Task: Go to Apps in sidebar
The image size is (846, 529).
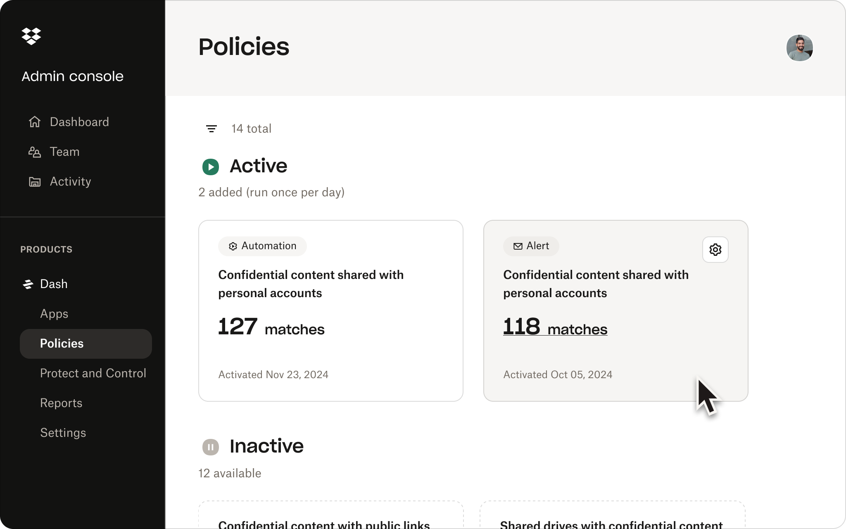Action: tap(54, 314)
